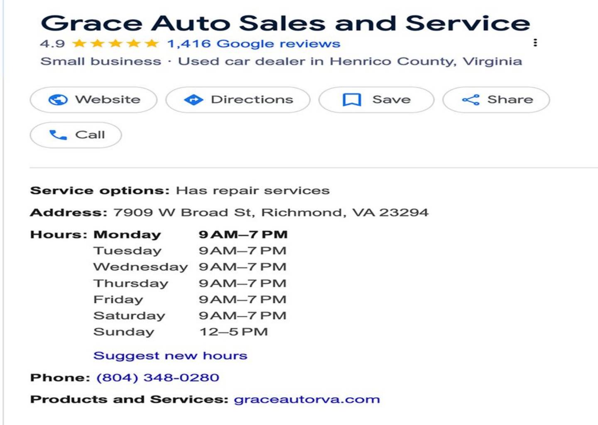Click the five gold rating stars
598x425 pixels.
115,44
